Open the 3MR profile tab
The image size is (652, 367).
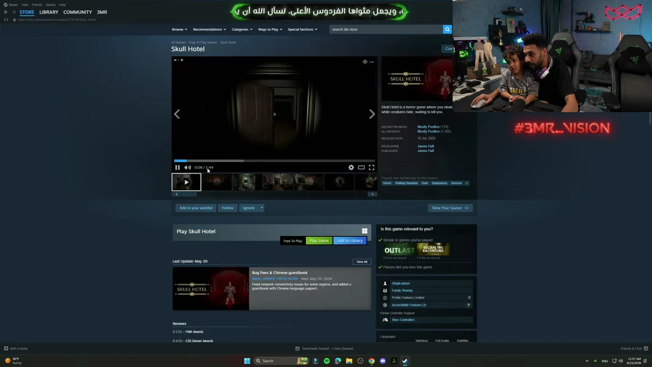(102, 12)
